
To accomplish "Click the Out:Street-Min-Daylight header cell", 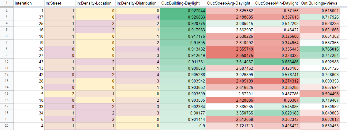I will click(277, 3).
